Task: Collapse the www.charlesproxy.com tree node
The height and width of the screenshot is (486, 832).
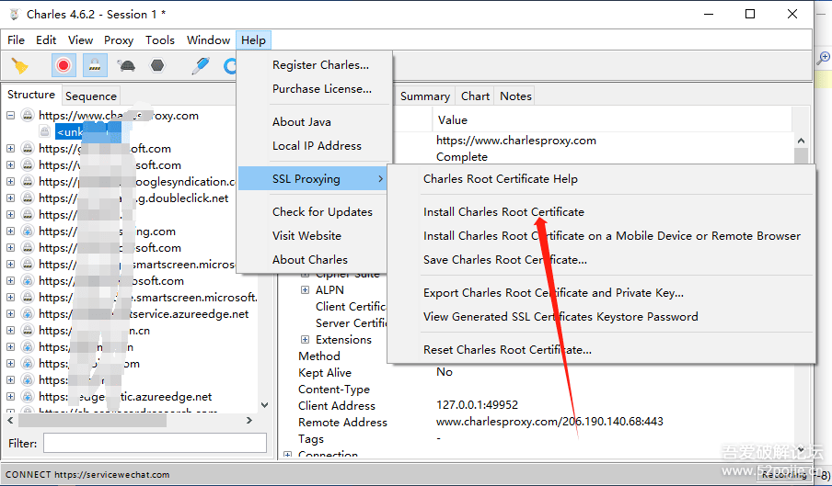Action: click(x=11, y=116)
